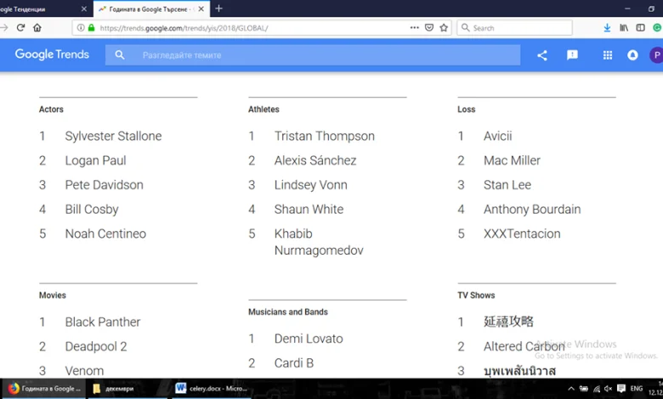
Task: Click the green secure lock icon
Action: 91,28
